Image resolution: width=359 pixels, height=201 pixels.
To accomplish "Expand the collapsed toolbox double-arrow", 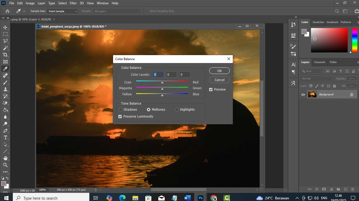I will click(x=3, y=18).
